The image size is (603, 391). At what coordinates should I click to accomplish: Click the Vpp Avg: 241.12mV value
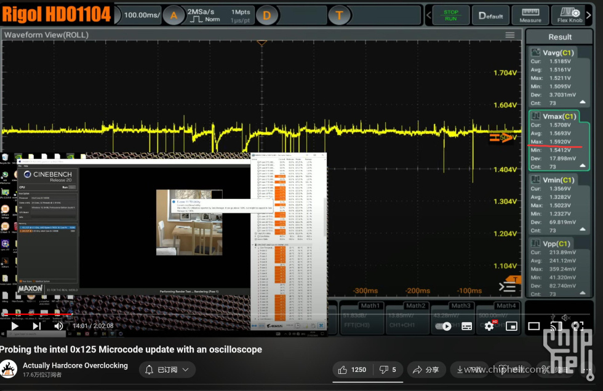[554, 260]
